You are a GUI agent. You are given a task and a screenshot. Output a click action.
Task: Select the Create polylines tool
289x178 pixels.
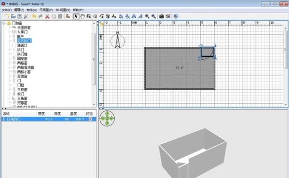pyautogui.click(x=102, y=16)
